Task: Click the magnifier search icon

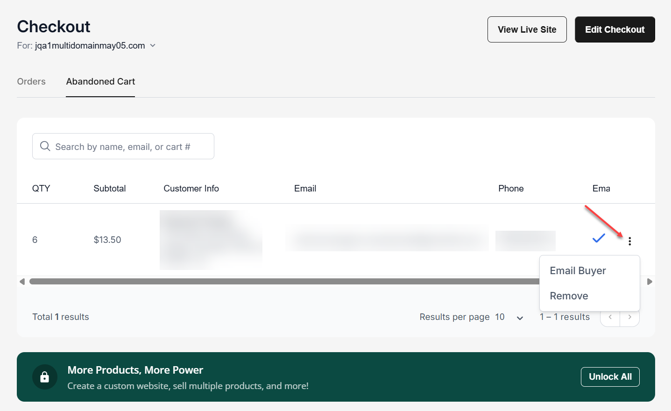Action: tap(45, 146)
